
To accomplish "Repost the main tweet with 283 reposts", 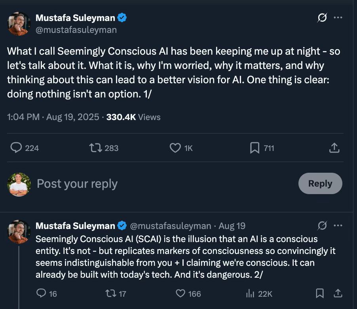I will click(x=95, y=148).
